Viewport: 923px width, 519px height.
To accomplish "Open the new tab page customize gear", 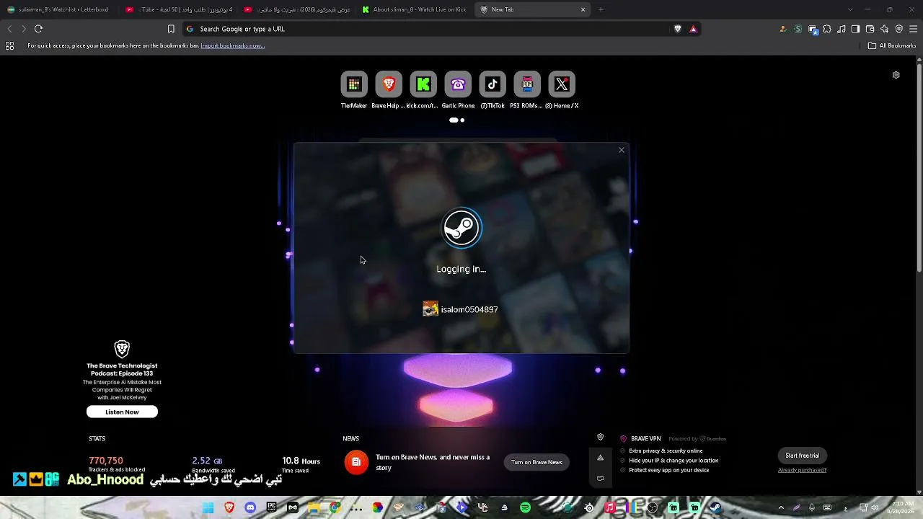I will click(x=896, y=75).
